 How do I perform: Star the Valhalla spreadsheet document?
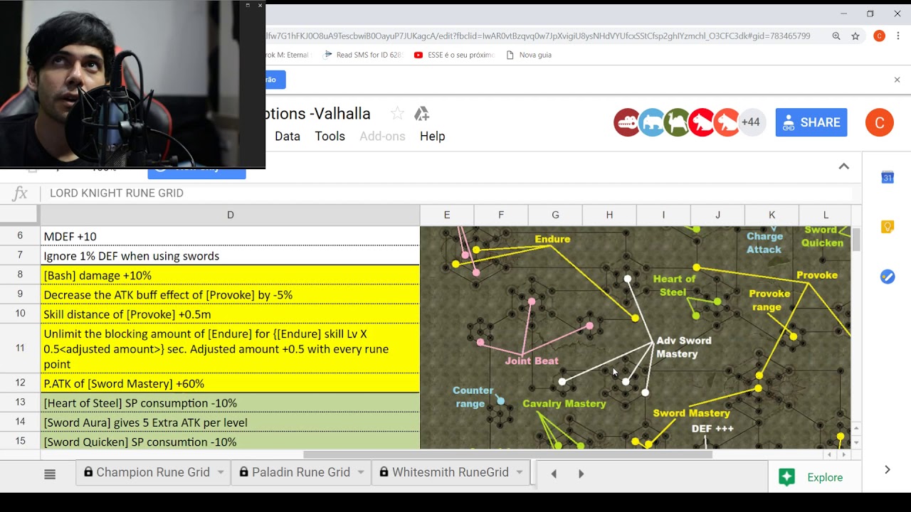(397, 114)
